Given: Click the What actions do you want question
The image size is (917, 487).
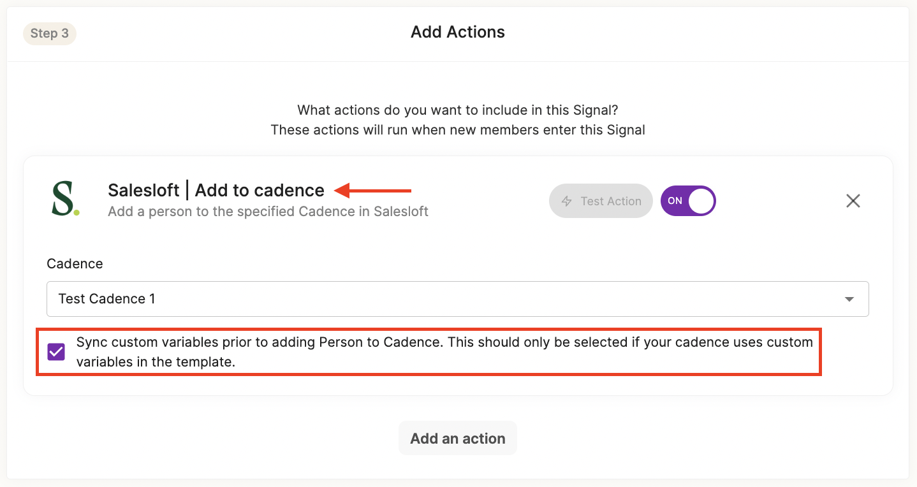Looking at the screenshot, I should coord(458,110).
